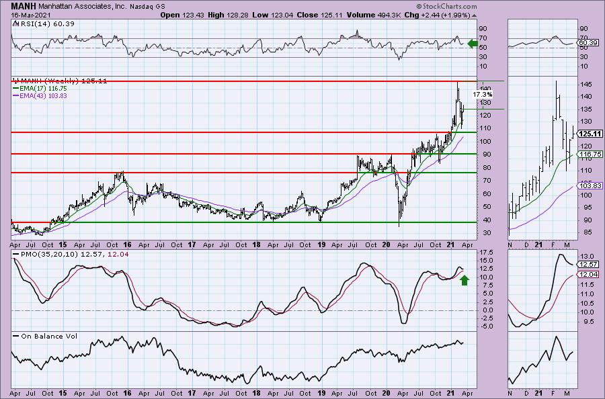605x399 pixels.
Task: Click the High 128.28 value
Action: pyautogui.click(x=228, y=15)
